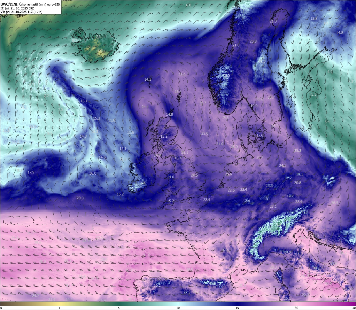Click the legend tick label 15
The height and width of the screenshot is (310, 356).
237,308
